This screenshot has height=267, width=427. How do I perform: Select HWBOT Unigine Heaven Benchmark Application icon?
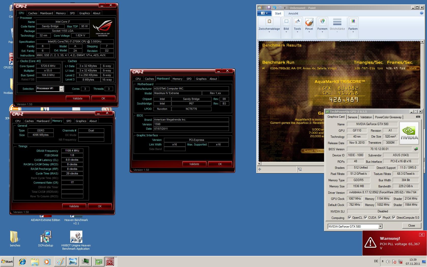pos(76,241)
